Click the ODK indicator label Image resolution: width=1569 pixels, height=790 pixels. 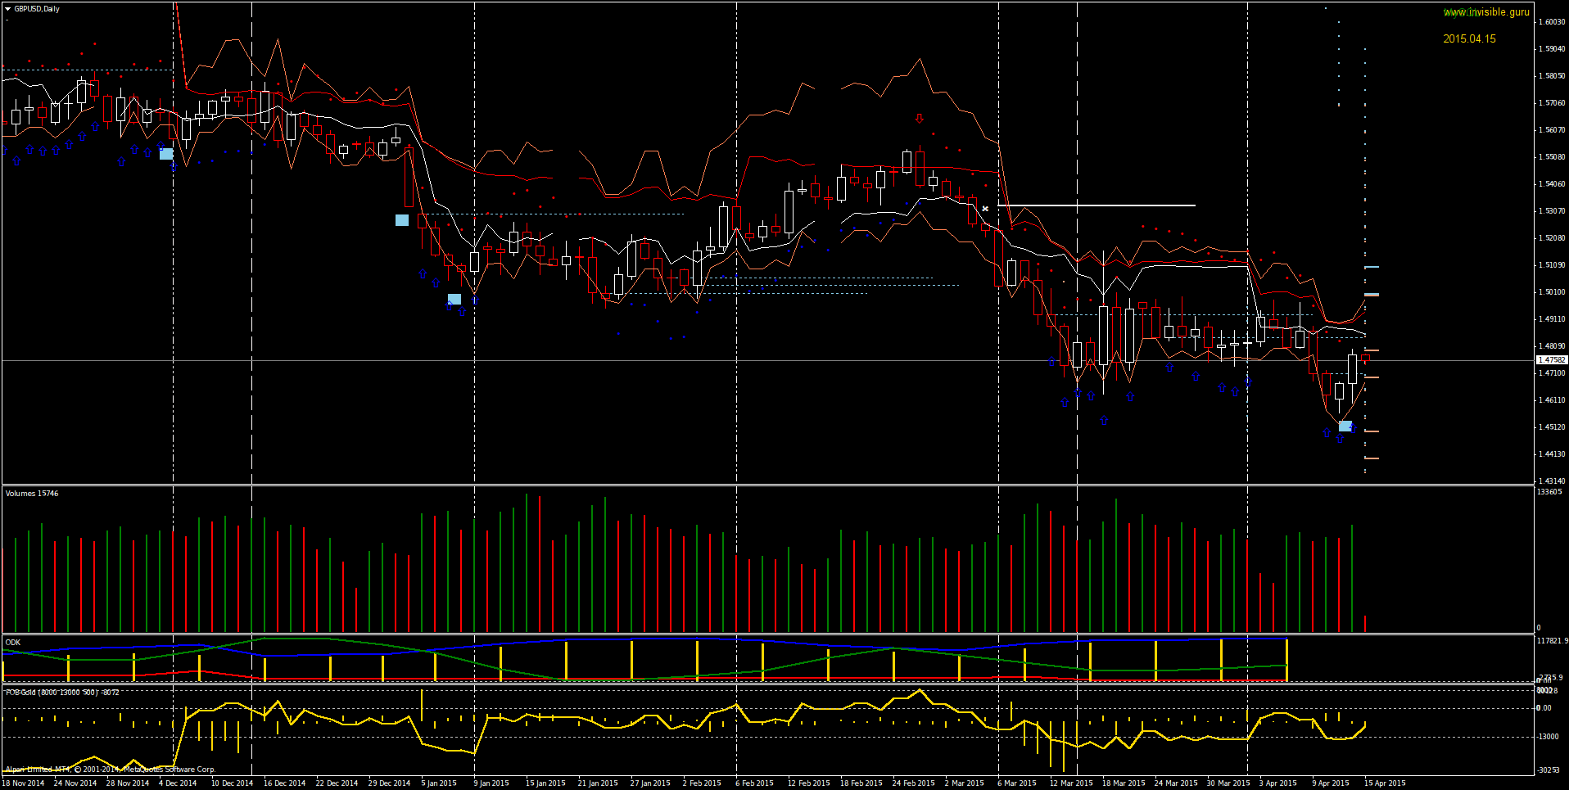coord(13,643)
